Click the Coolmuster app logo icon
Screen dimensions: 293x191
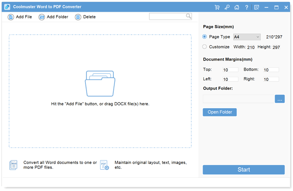[7, 7]
